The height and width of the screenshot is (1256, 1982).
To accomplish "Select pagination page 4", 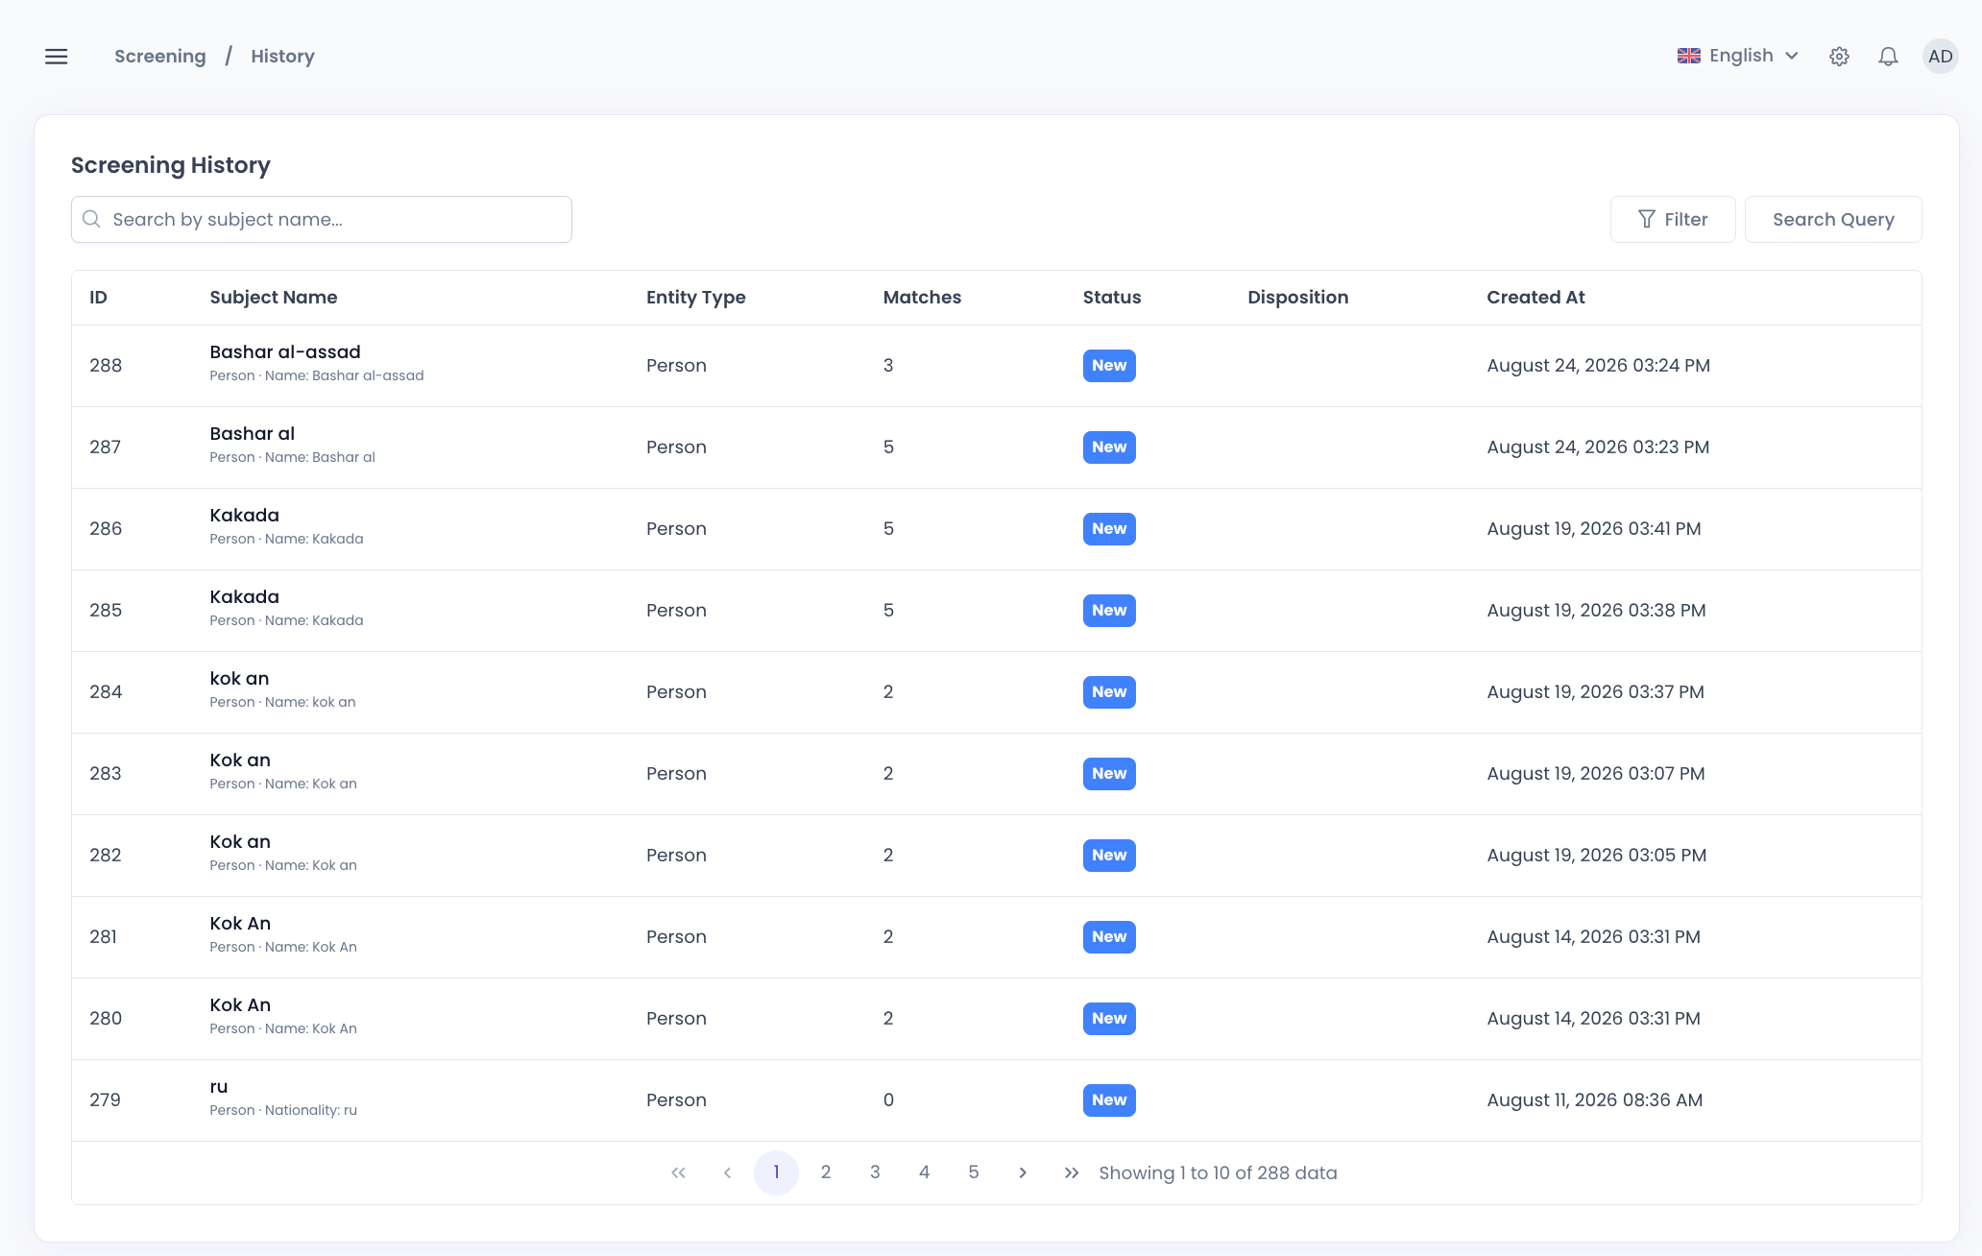I will (924, 1172).
